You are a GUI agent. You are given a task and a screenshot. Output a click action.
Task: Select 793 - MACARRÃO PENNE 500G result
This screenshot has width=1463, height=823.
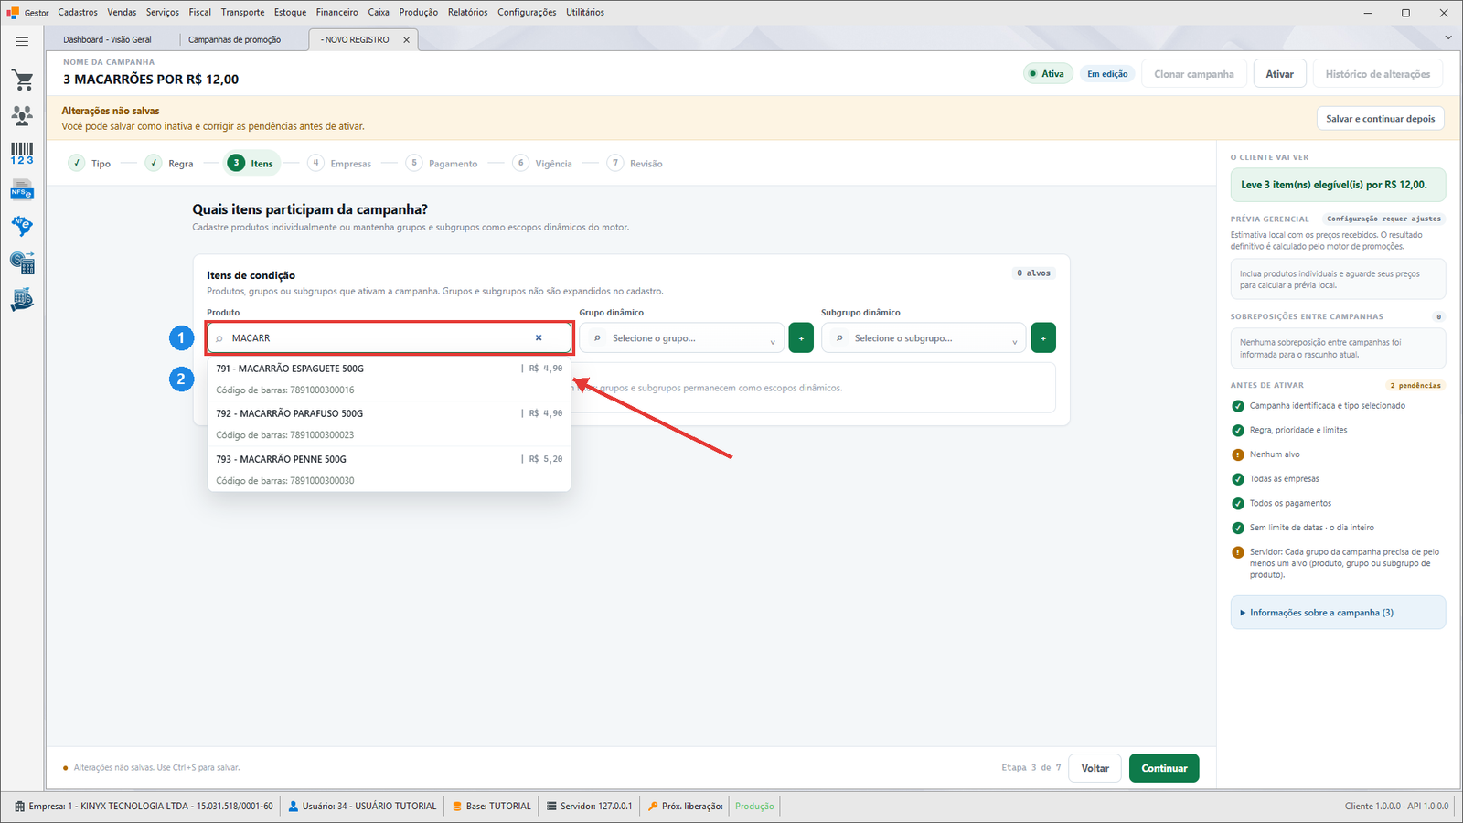tap(390, 469)
